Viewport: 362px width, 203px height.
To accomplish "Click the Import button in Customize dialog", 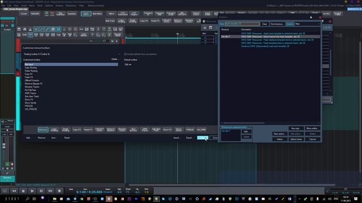I will (x=176, y=138).
